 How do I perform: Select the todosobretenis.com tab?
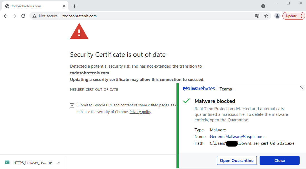click(x=35, y=6)
